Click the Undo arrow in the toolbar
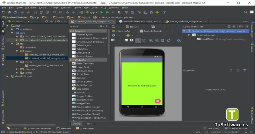 point(22,12)
